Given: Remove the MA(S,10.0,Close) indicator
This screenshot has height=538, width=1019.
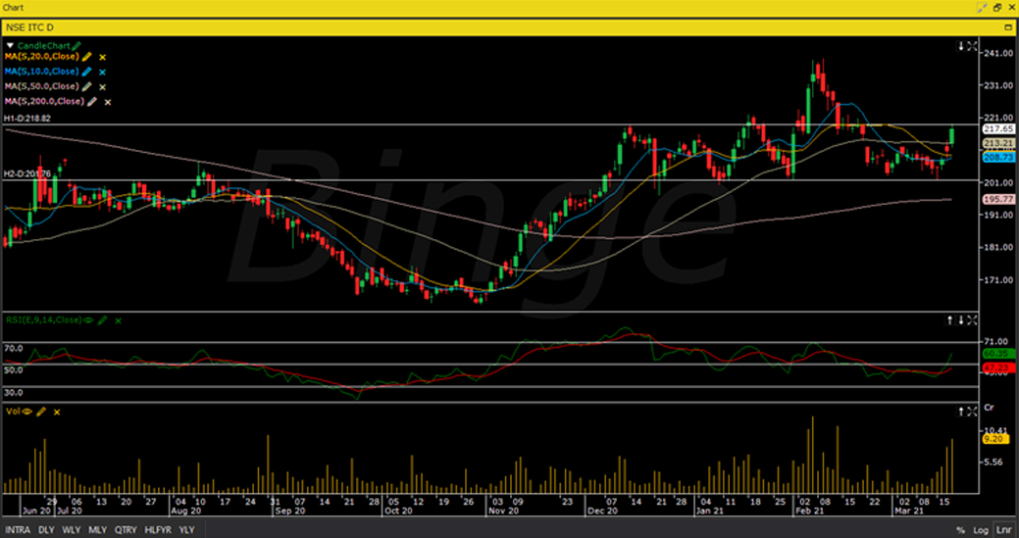Looking at the screenshot, I should [102, 73].
